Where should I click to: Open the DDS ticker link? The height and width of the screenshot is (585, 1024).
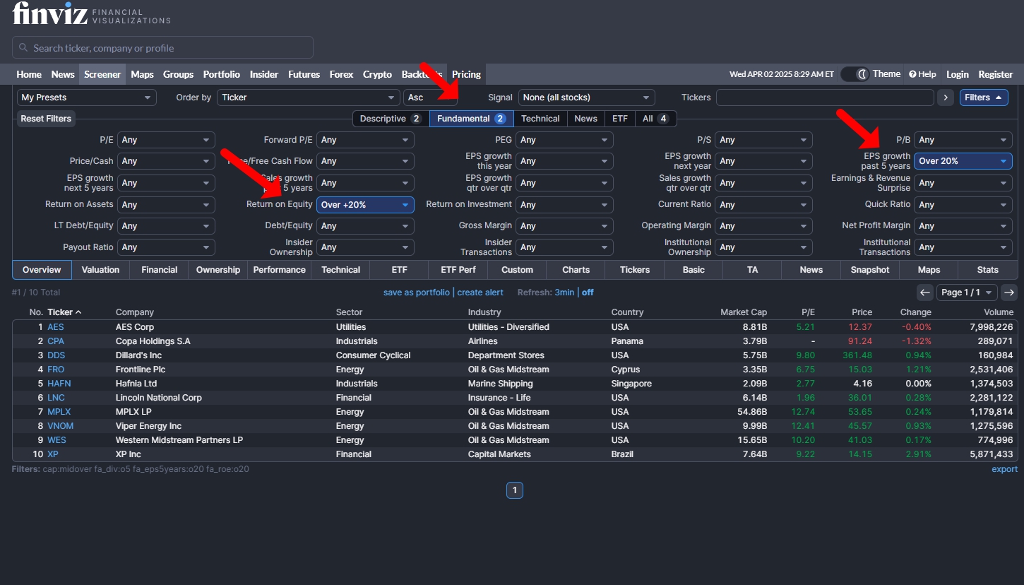click(x=56, y=355)
